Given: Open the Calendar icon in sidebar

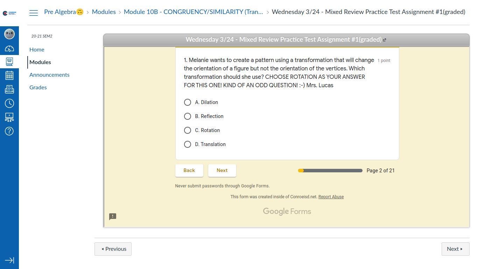Looking at the screenshot, I should coord(9,75).
